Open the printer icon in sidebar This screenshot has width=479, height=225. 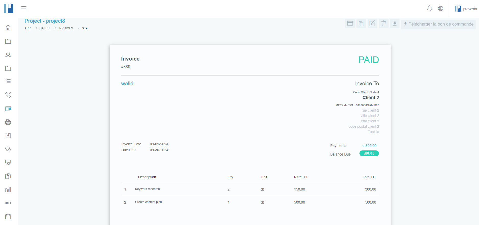pyautogui.click(x=8, y=122)
